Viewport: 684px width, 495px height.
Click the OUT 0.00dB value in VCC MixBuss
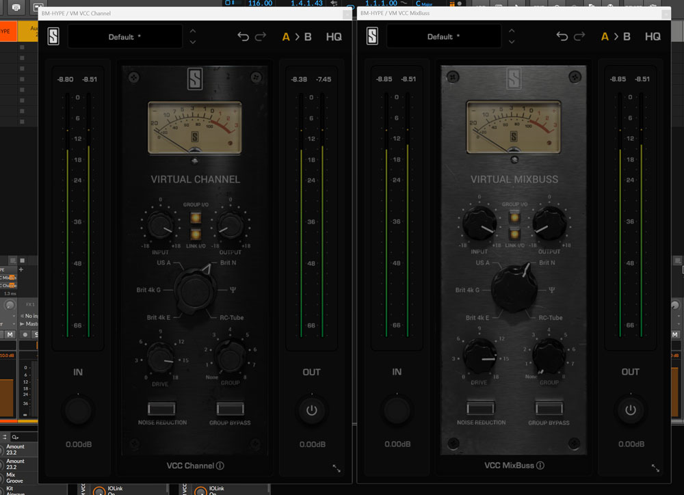tap(631, 444)
